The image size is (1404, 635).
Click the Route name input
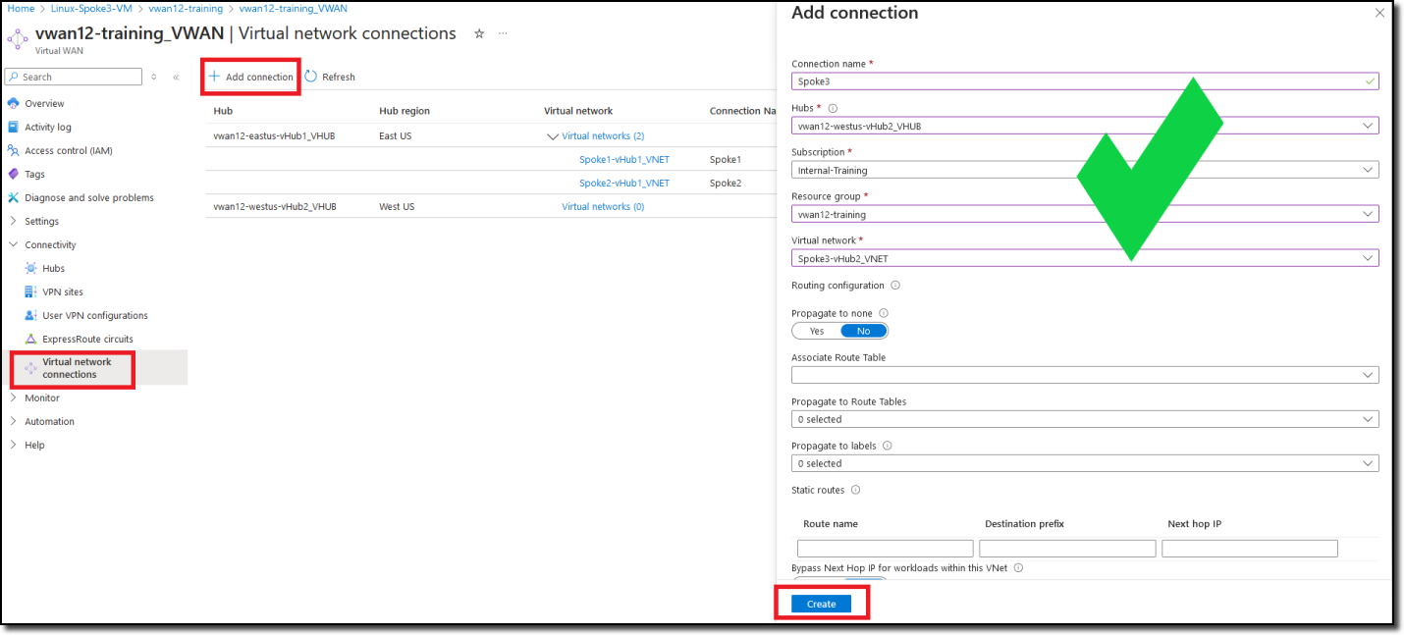[885, 549]
